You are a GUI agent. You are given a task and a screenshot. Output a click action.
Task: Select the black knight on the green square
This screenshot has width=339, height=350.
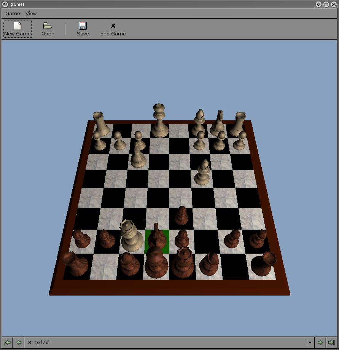point(157,237)
